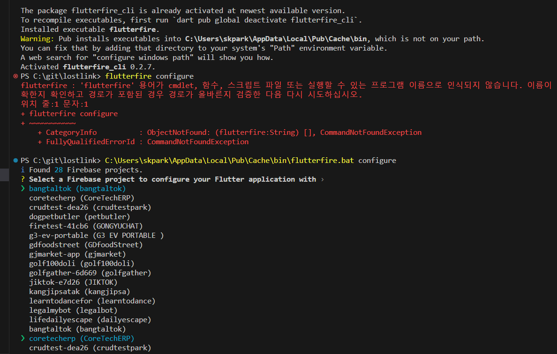This screenshot has height=354, width=557.
Task: Click 'Found 28 Firebase projects.' message
Action: pos(86,170)
